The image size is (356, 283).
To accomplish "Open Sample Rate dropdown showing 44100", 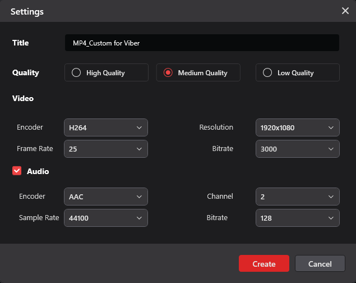I will (x=106, y=218).
